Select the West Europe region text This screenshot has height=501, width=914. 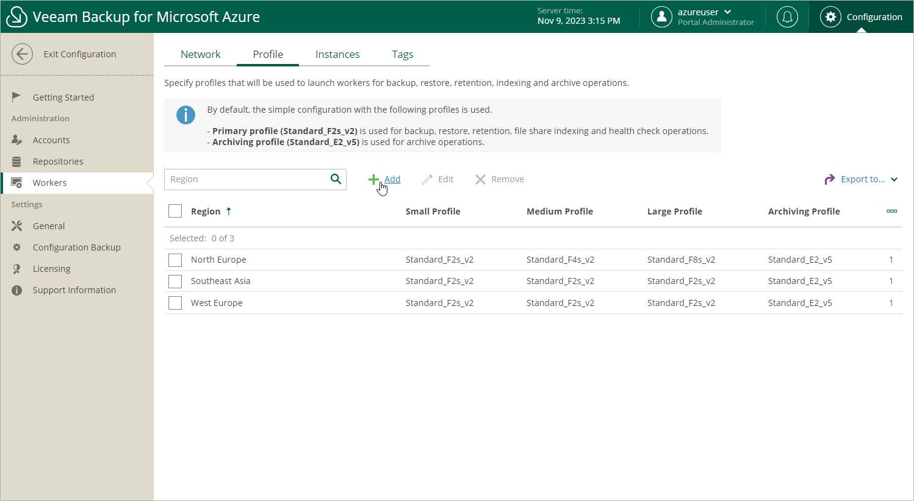point(217,303)
